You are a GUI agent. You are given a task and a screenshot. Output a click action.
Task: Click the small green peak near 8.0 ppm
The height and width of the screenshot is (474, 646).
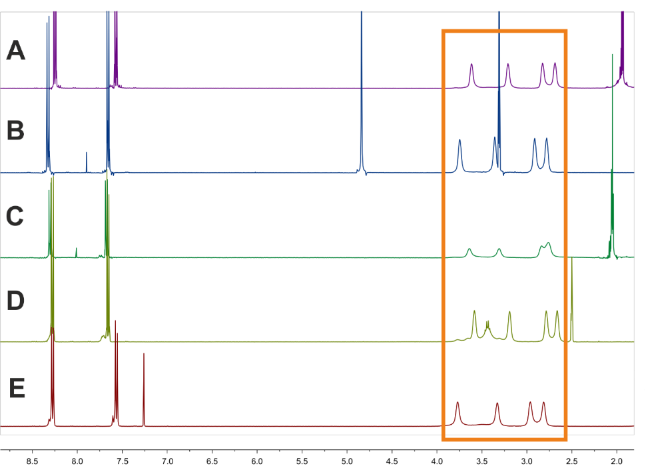click(x=77, y=253)
